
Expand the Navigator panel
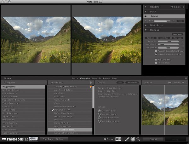(x=146, y=7)
